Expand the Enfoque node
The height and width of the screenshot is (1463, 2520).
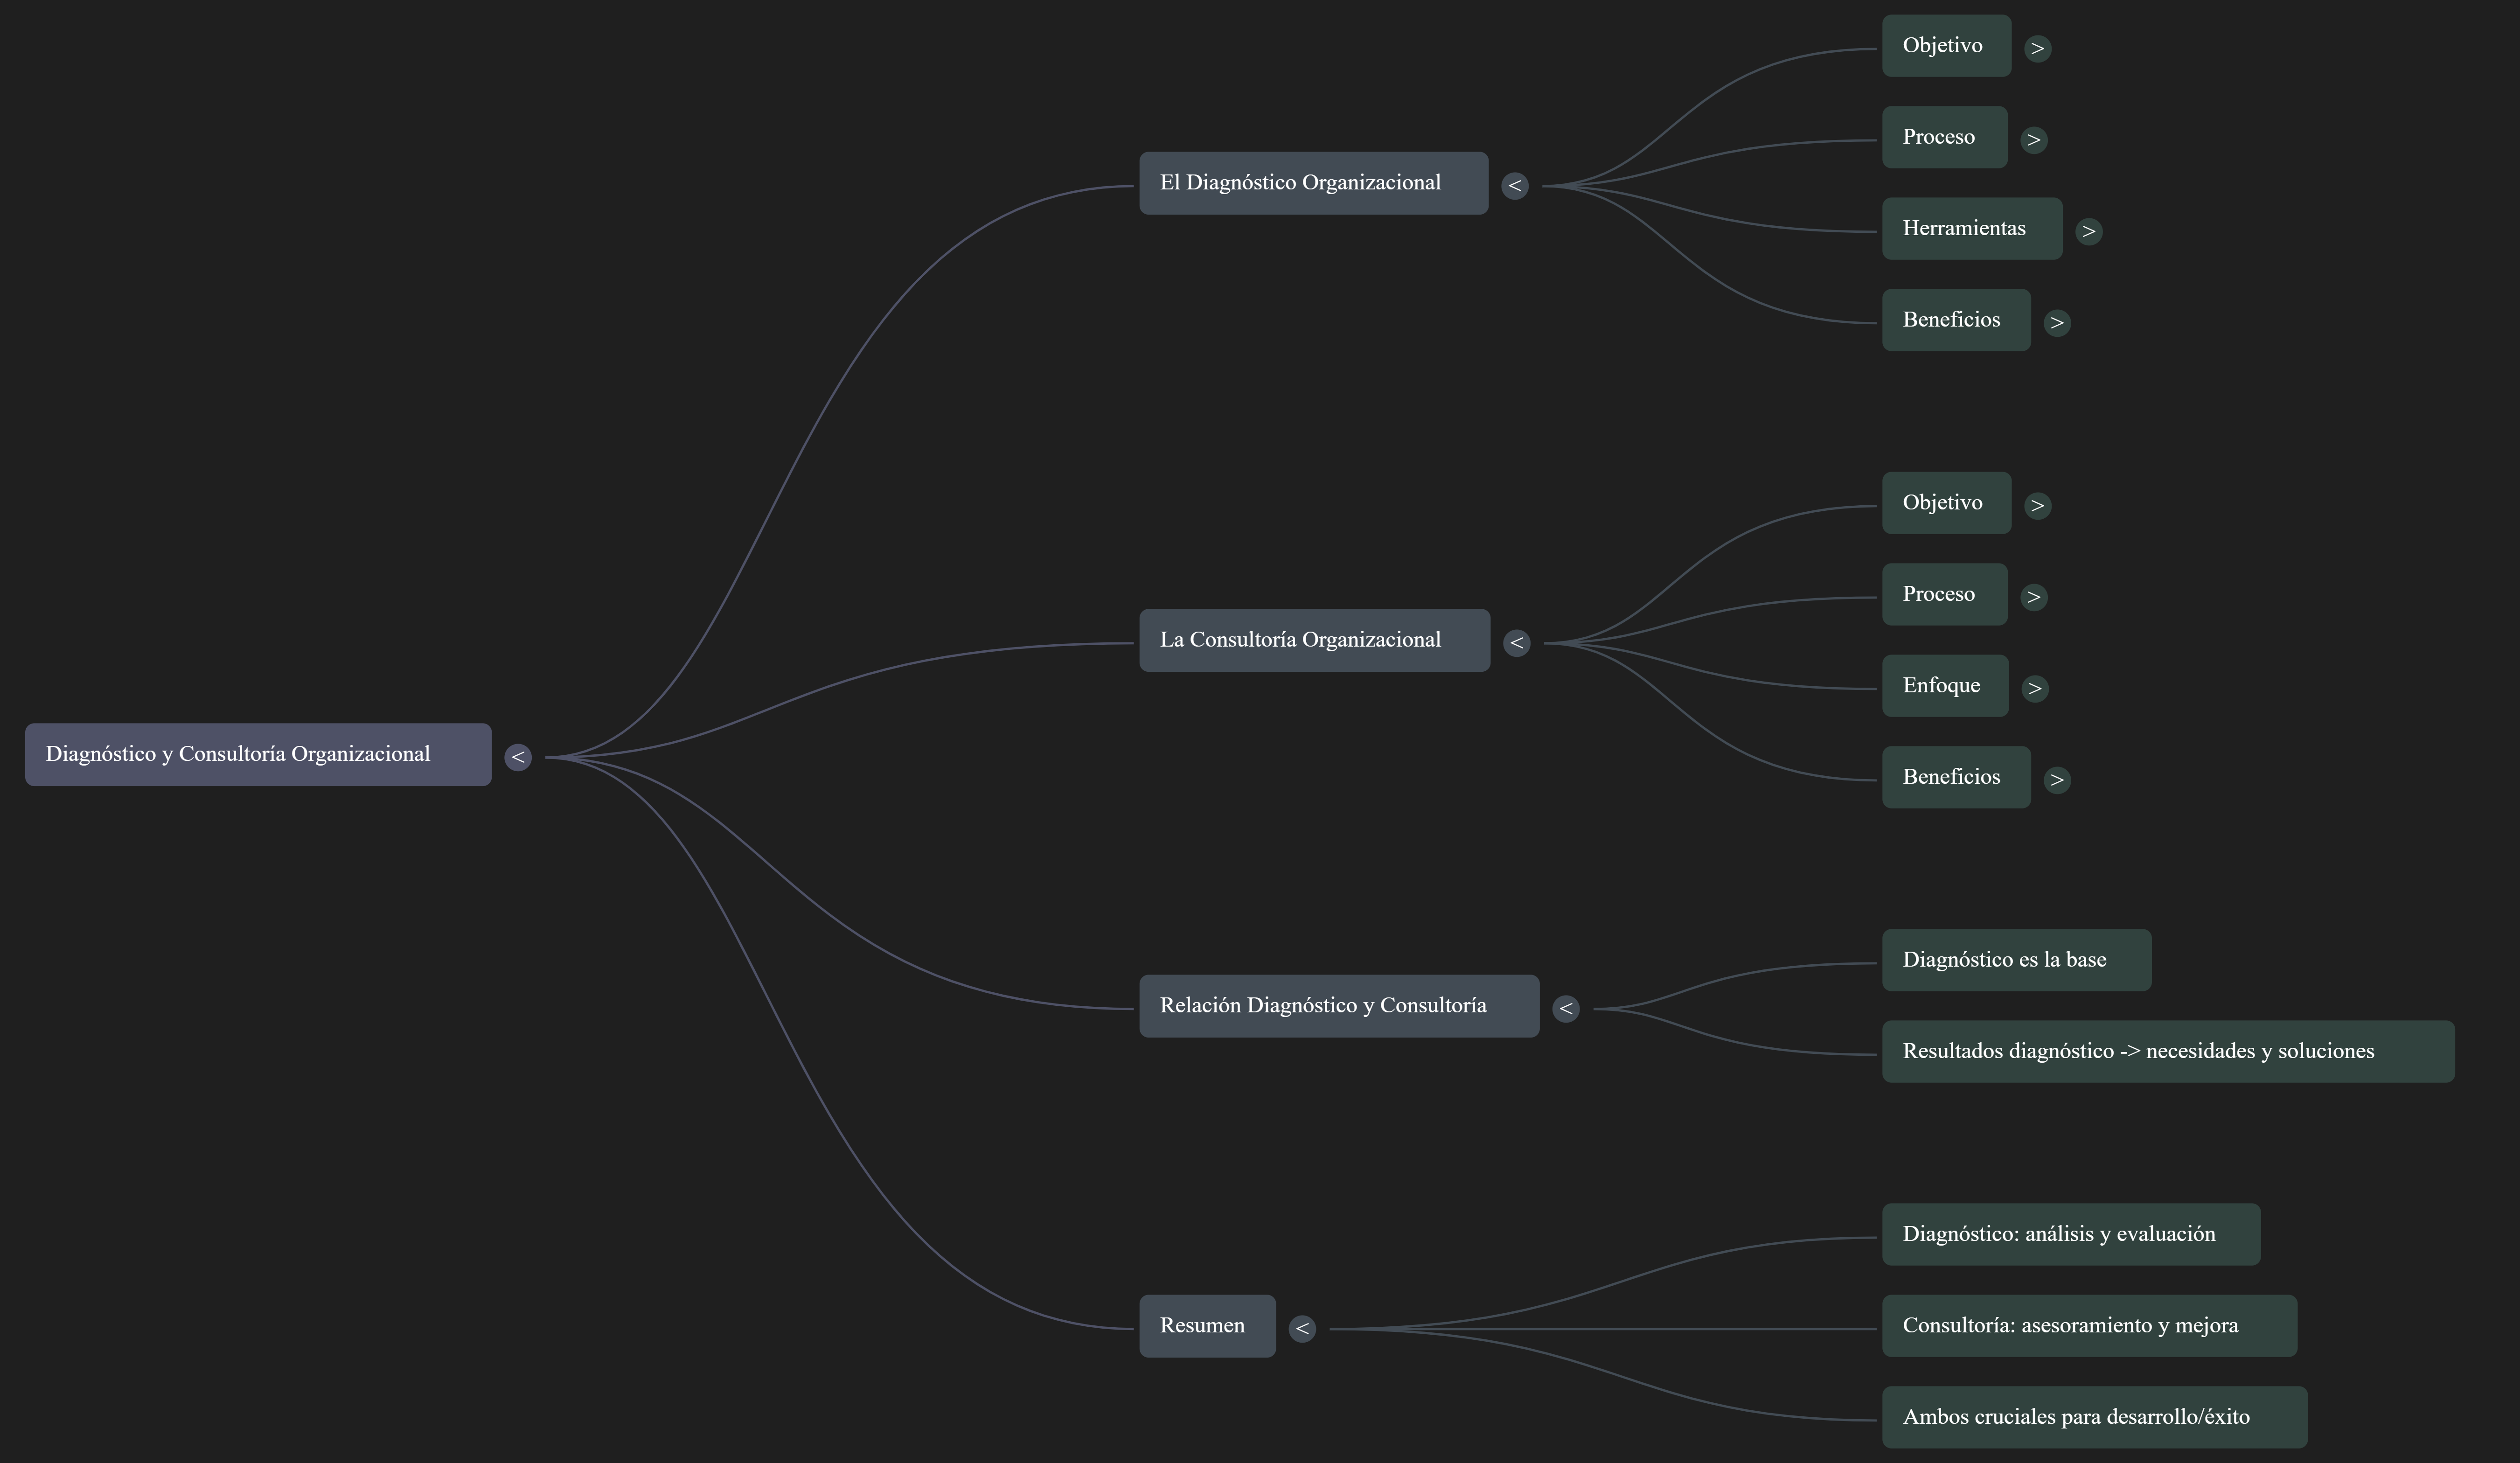(x=2034, y=689)
